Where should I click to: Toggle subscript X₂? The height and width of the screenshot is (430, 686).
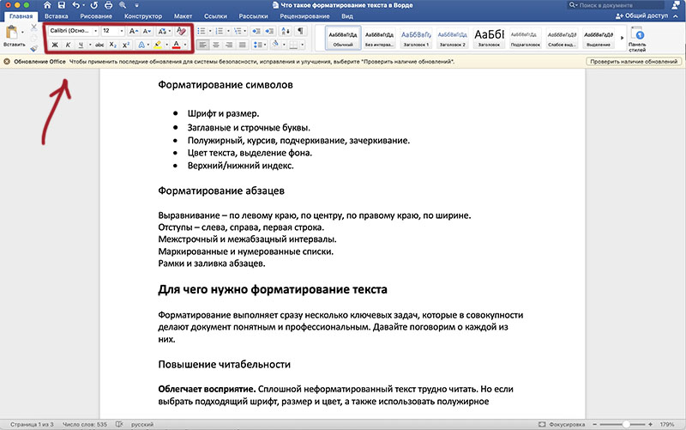(x=113, y=45)
